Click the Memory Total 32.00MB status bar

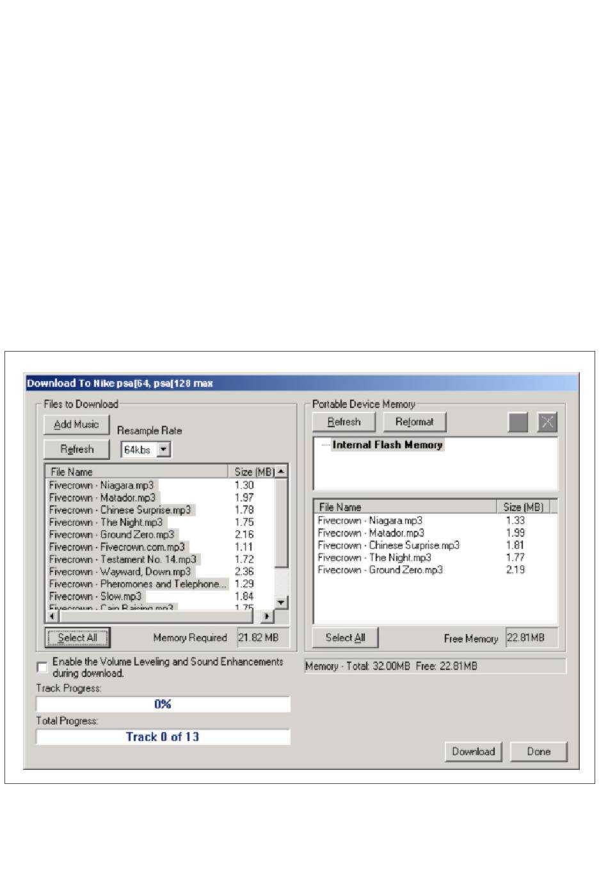pos(435,666)
